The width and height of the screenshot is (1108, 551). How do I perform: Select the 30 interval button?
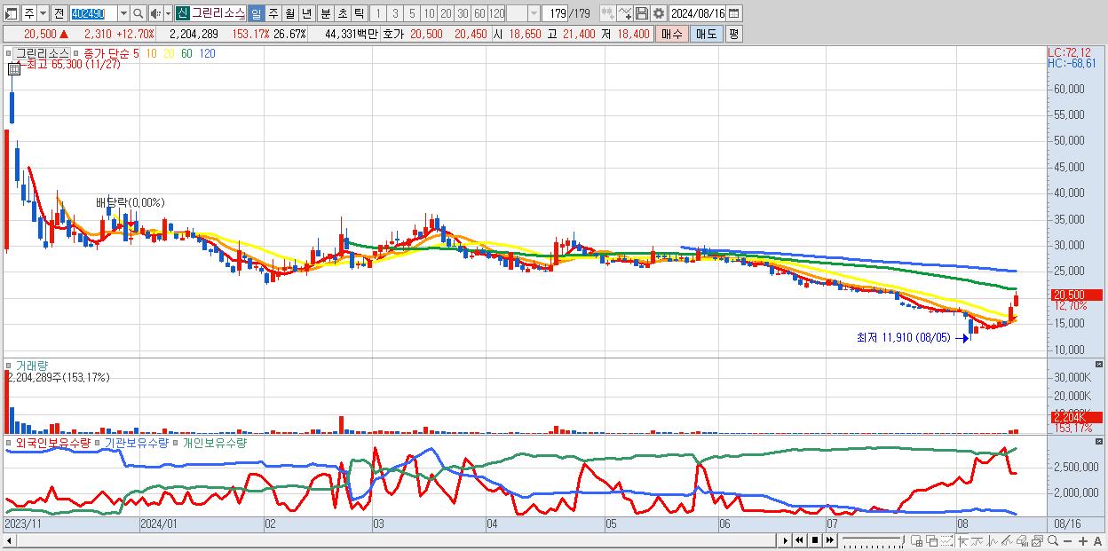tap(463, 13)
